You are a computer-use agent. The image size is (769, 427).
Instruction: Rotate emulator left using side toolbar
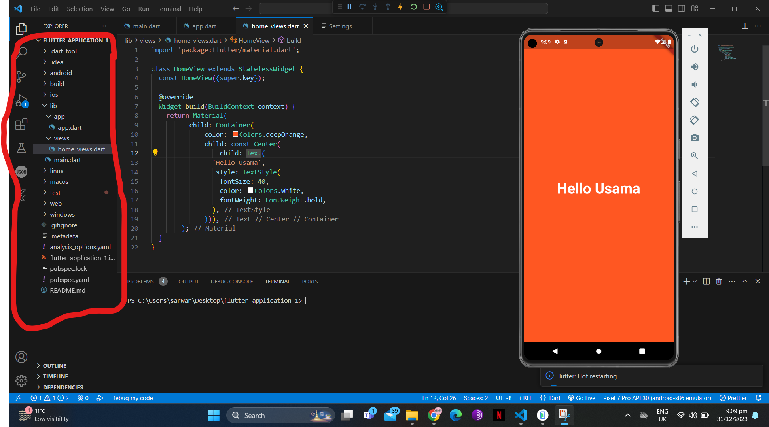695,102
